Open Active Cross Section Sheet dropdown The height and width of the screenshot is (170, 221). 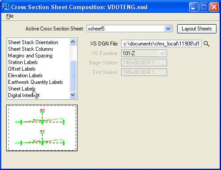[168, 29]
